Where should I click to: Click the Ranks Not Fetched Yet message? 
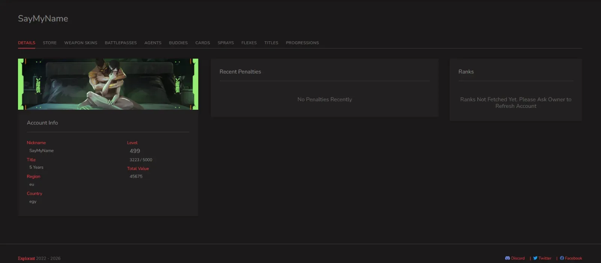point(516,103)
